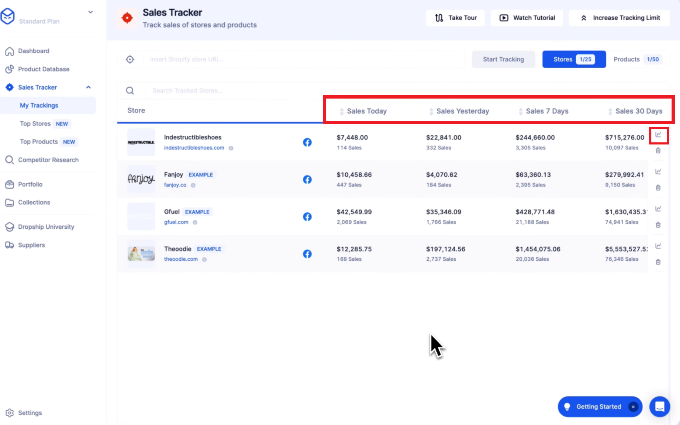Click the Gfuel store thumbnail
The image size is (680, 425).
point(141,217)
